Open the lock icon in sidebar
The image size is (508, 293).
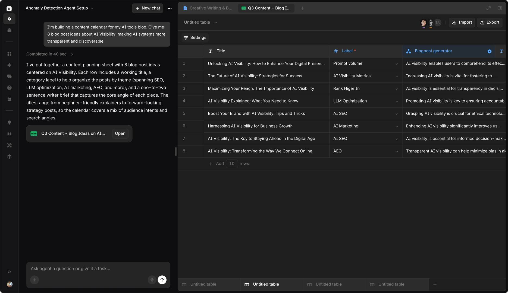[x=9, y=99]
